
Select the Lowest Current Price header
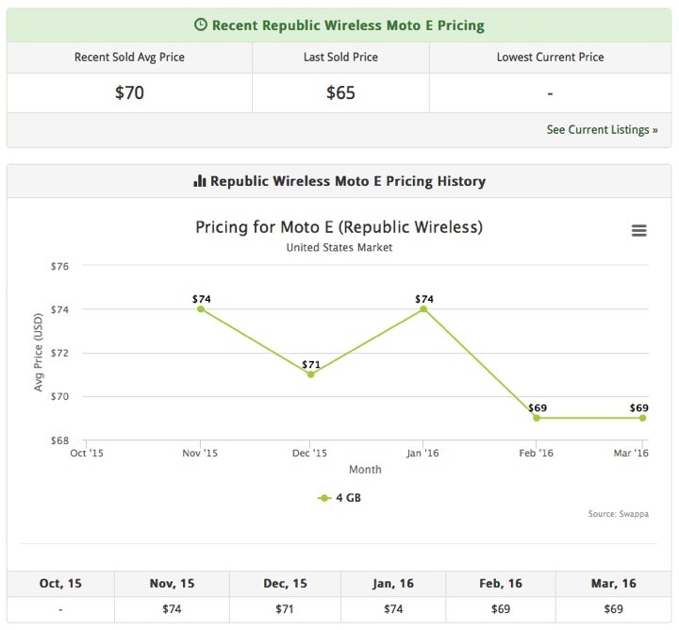[x=551, y=58]
